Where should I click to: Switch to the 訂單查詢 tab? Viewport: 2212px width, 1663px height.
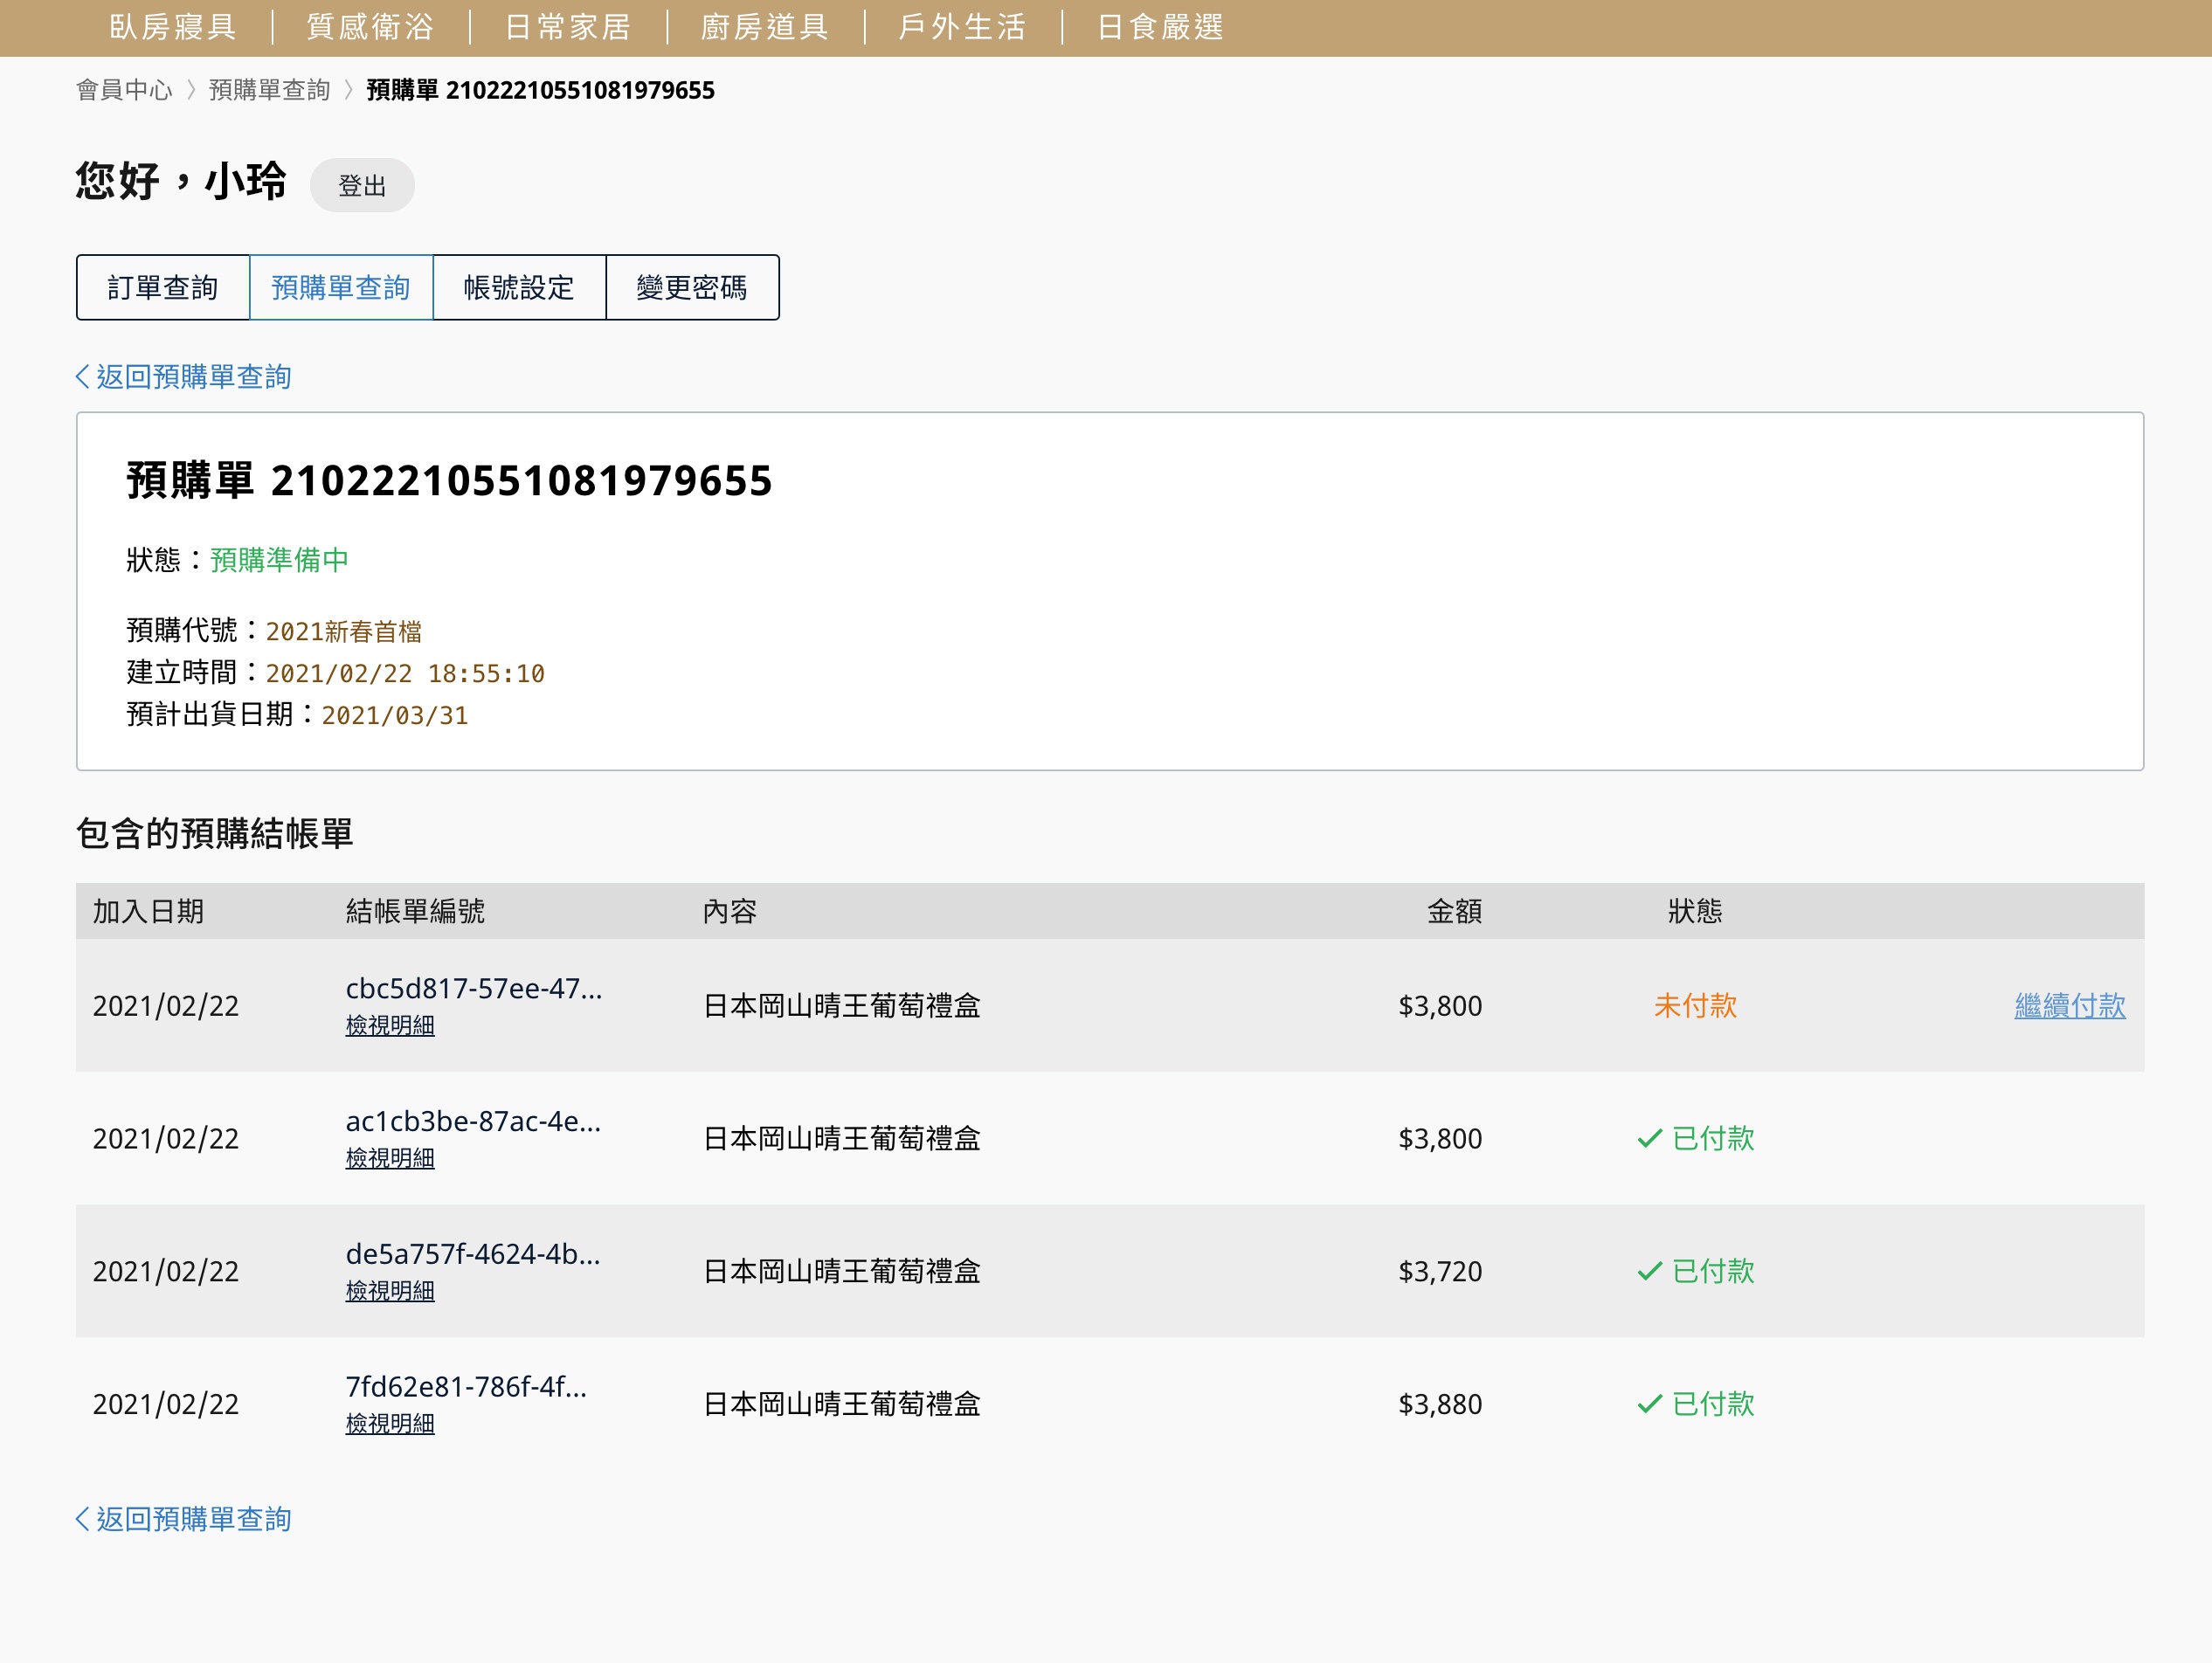[x=163, y=288]
